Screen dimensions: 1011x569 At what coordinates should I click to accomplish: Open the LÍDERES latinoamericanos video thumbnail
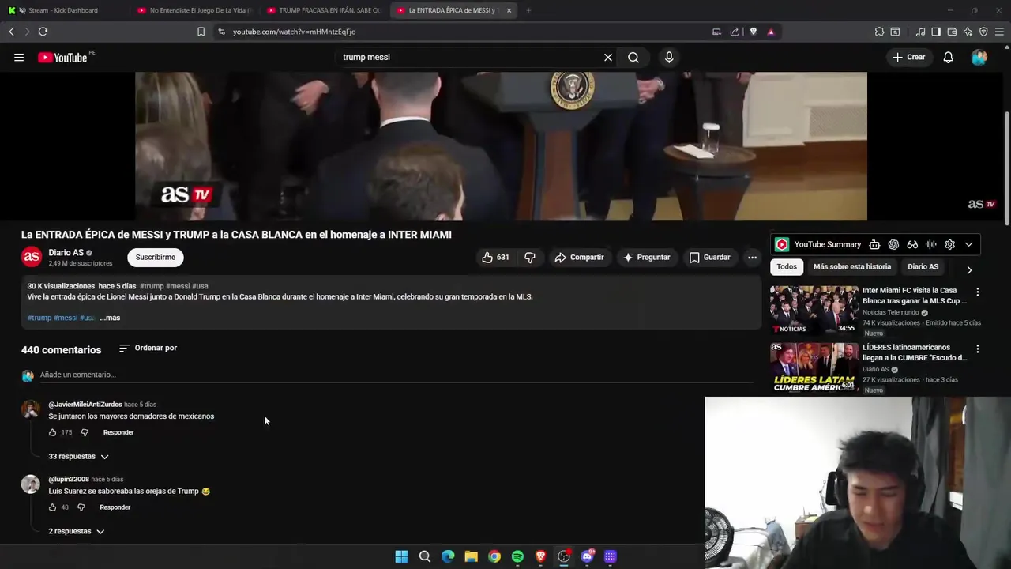tap(814, 367)
